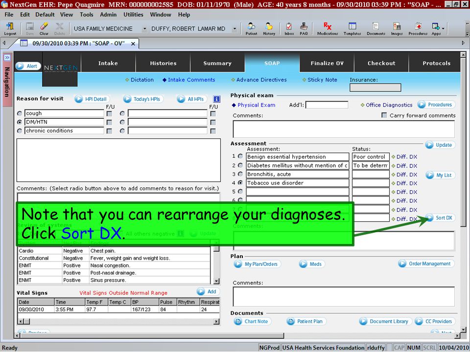Open Order Management

coord(425,264)
